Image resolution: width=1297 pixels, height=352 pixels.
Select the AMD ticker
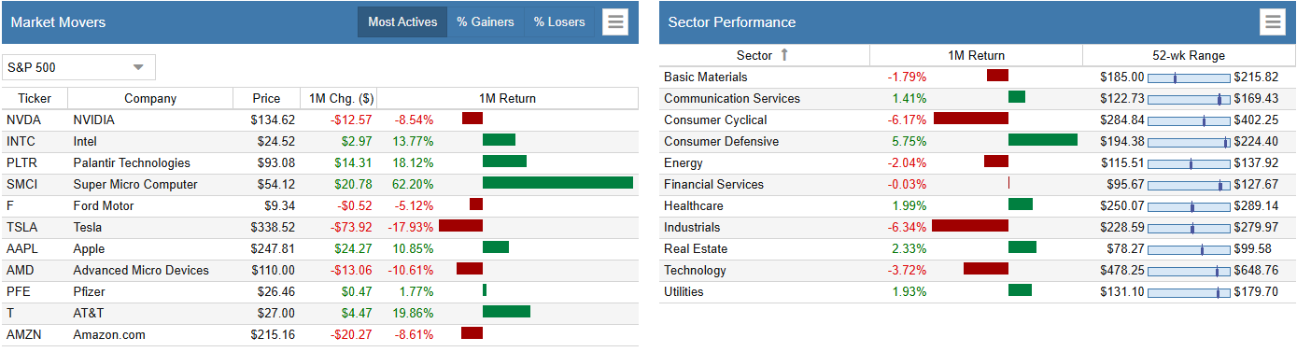(21, 270)
